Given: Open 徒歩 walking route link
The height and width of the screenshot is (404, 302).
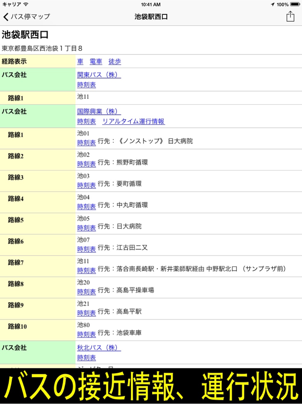Looking at the screenshot, I should [115, 61].
